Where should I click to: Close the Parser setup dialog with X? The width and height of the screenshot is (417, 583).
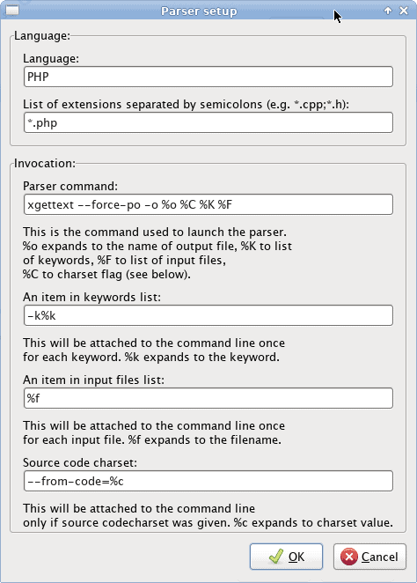404,11
